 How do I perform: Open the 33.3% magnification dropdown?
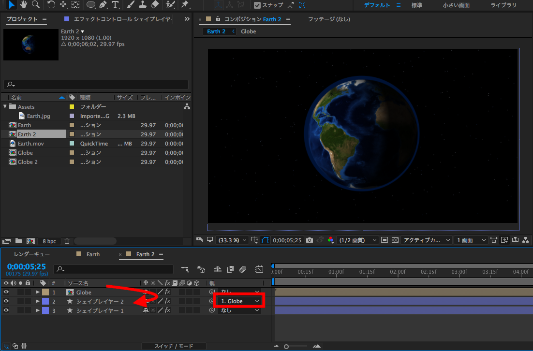point(232,240)
